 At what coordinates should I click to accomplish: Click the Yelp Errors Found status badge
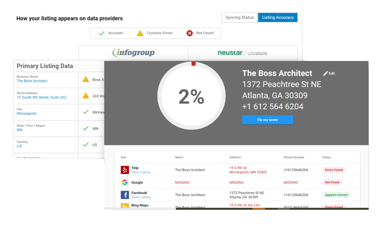334,170
